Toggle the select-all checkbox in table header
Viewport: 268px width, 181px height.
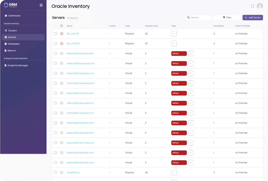(x=55, y=26)
